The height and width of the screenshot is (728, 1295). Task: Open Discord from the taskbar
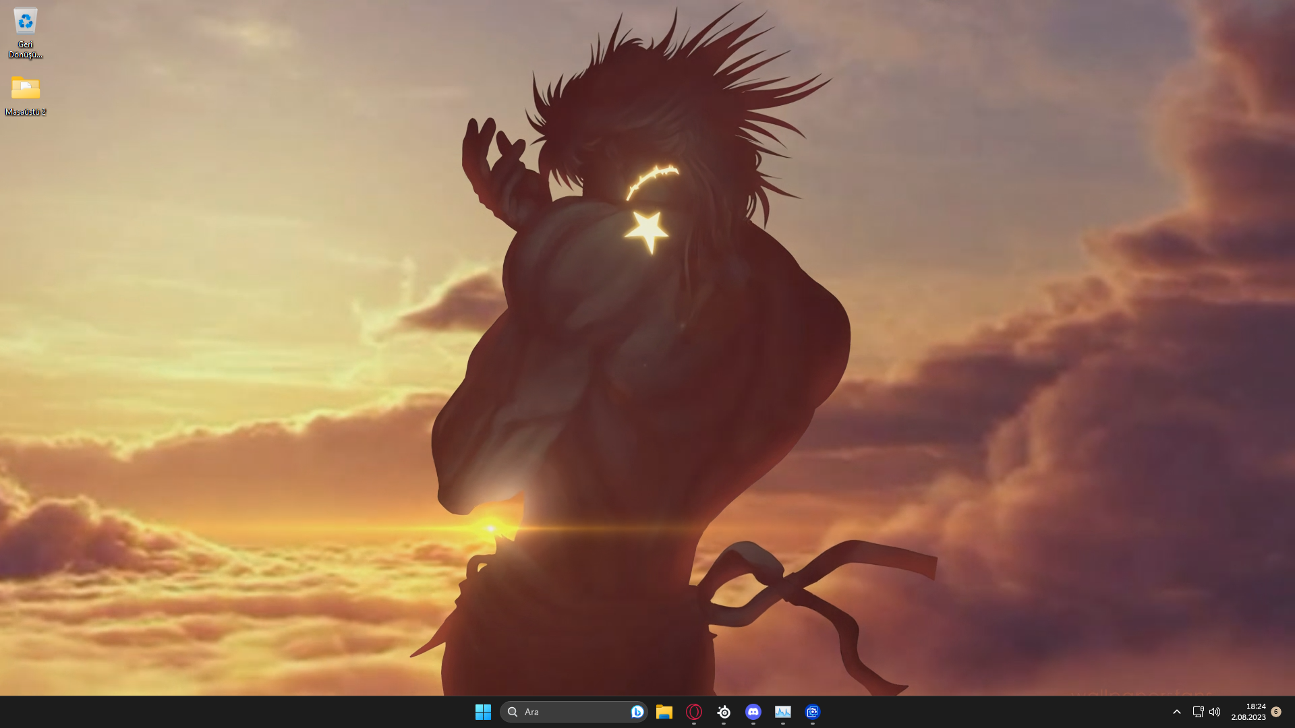753,712
